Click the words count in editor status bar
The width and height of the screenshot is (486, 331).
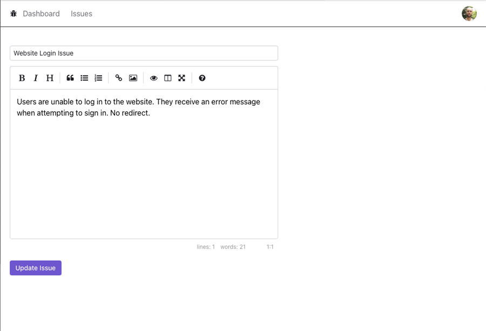233,247
